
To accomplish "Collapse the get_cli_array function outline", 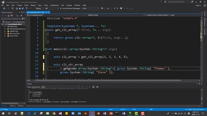I will (46, 30).
